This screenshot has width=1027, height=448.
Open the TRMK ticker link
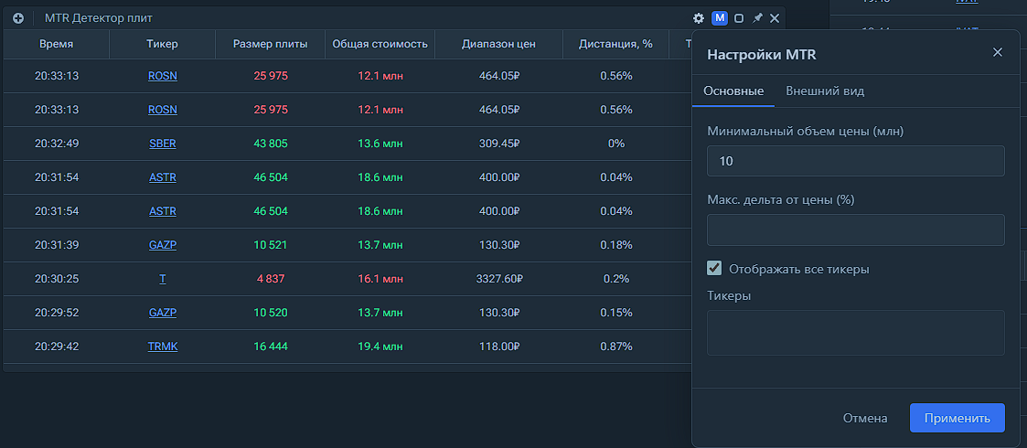(163, 347)
